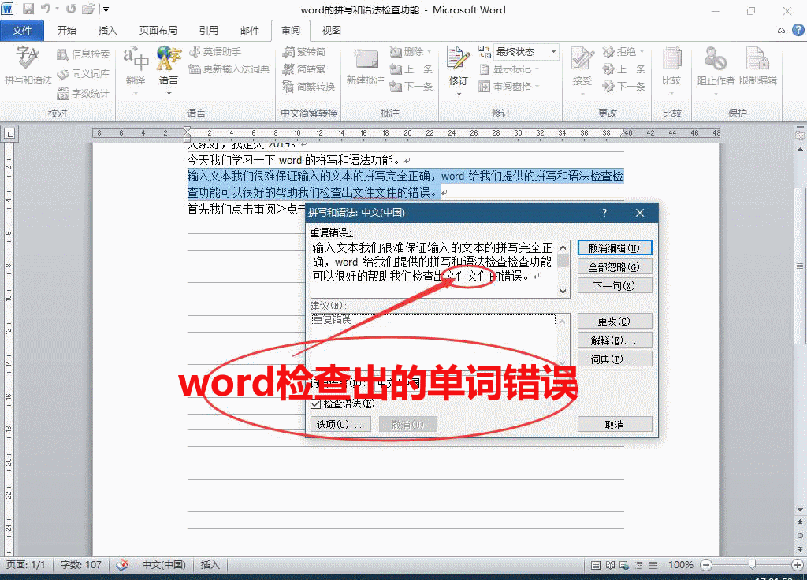This screenshot has width=807, height=580.
Task: Click zoom out minus button
Action: [x=706, y=565]
